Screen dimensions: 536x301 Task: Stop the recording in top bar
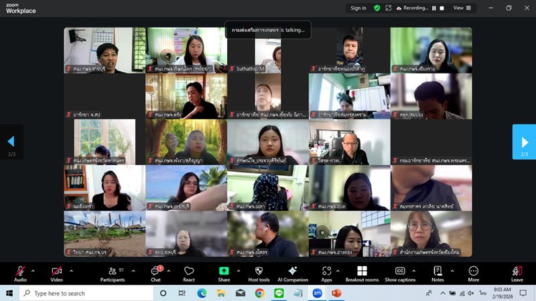[x=442, y=8]
